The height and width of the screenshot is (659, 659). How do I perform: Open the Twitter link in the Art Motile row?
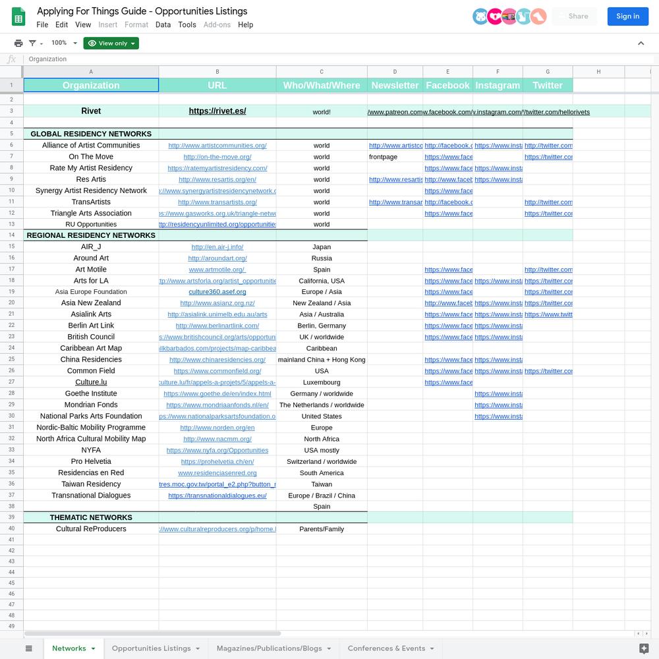coord(548,270)
